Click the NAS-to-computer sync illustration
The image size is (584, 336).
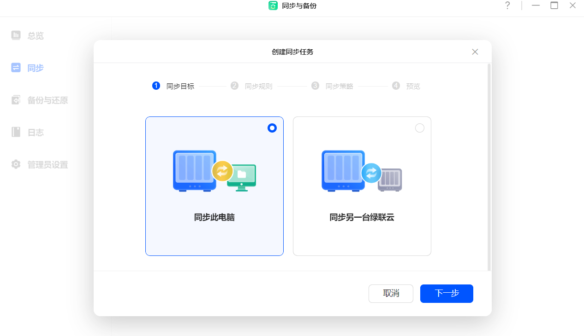[215, 171]
